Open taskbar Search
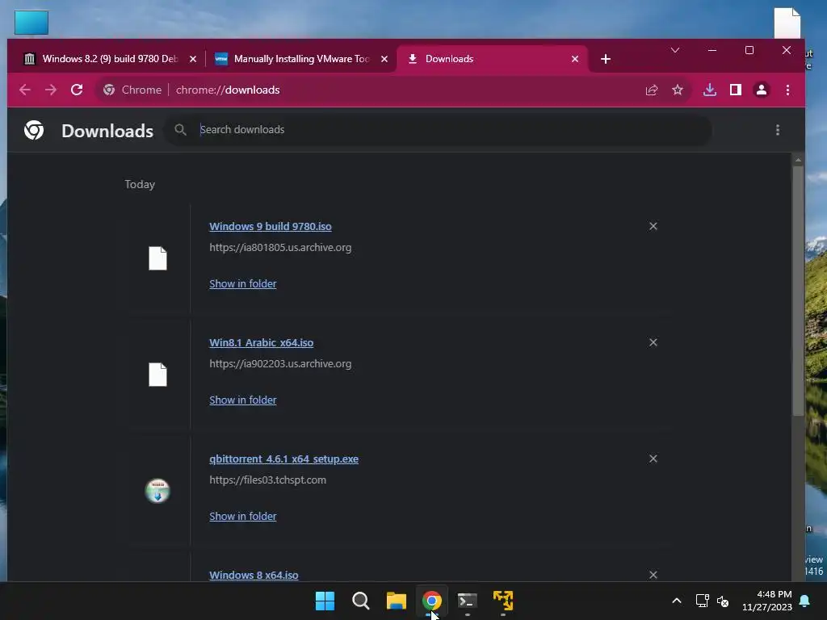 [361, 601]
